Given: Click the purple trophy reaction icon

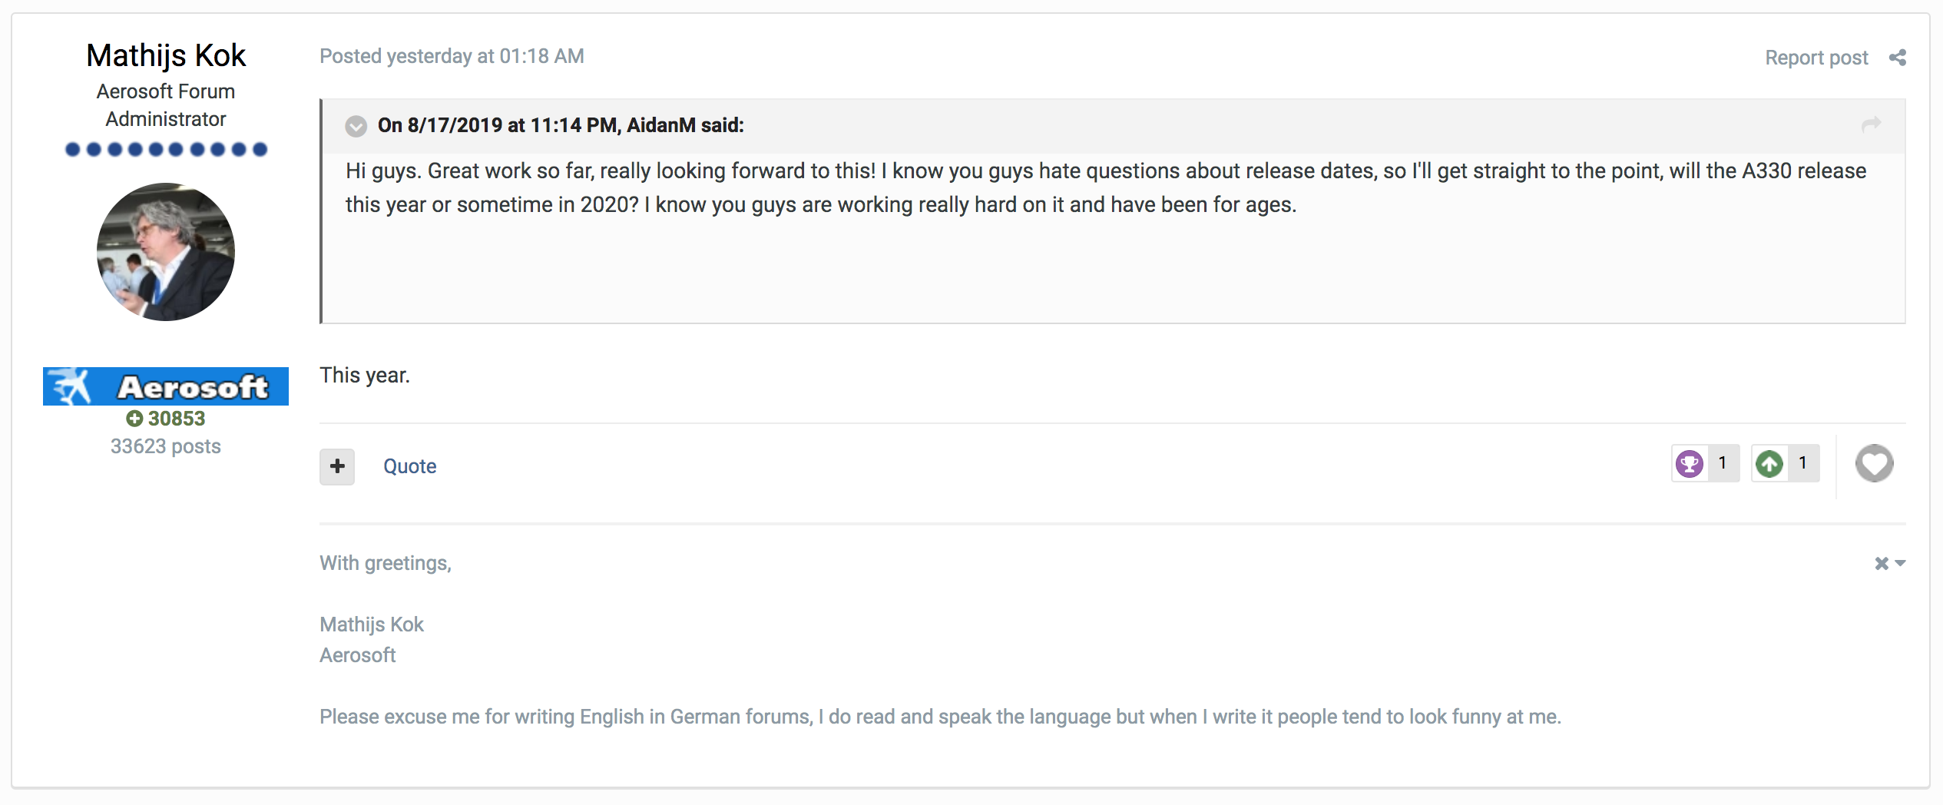Looking at the screenshot, I should click(x=1690, y=464).
